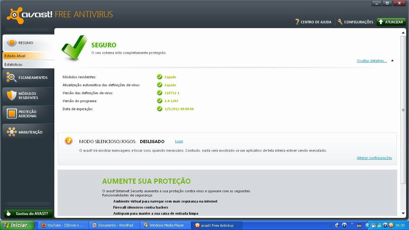Click the taskbar clock showing 06:30
Image resolution: width=409 pixels, height=230 pixels.
[x=400, y=225]
